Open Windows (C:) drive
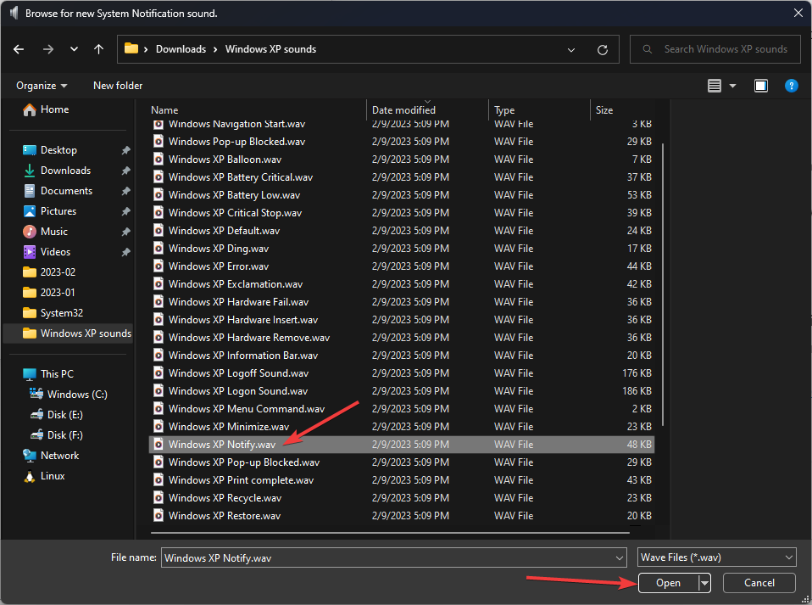This screenshot has height=605, width=812. click(x=69, y=394)
